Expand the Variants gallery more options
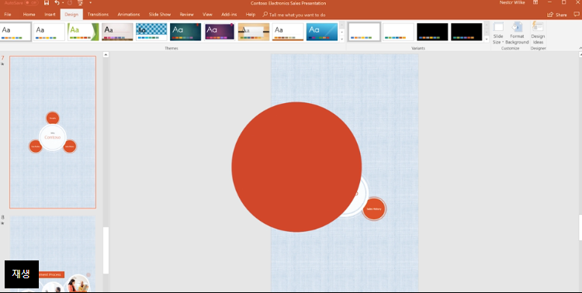 (487, 39)
